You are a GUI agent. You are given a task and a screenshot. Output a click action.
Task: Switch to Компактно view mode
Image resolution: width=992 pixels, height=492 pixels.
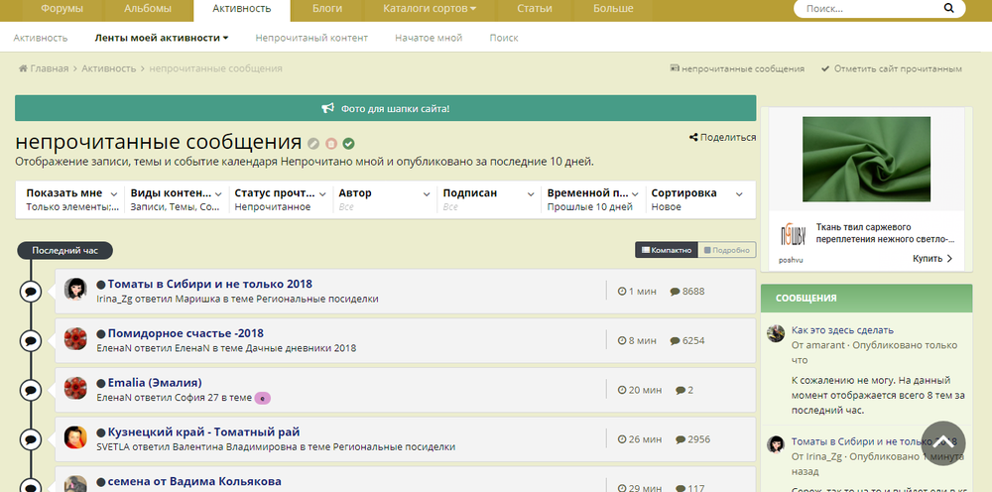tap(666, 250)
